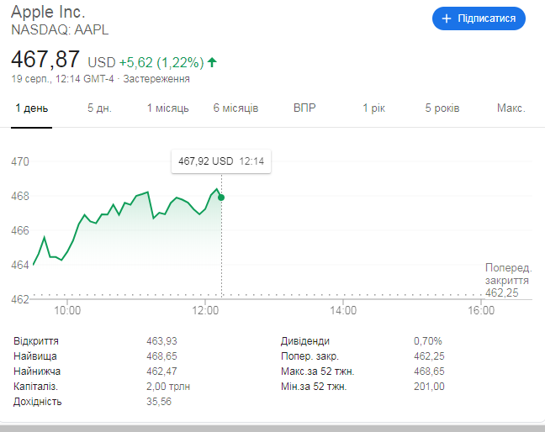Image resolution: width=545 pixels, height=432 pixels.
Task: Click the 463,93 opening value
Action: pyautogui.click(x=161, y=341)
